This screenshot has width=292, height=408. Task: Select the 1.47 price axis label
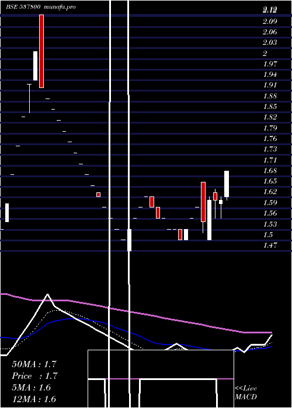click(270, 245)
